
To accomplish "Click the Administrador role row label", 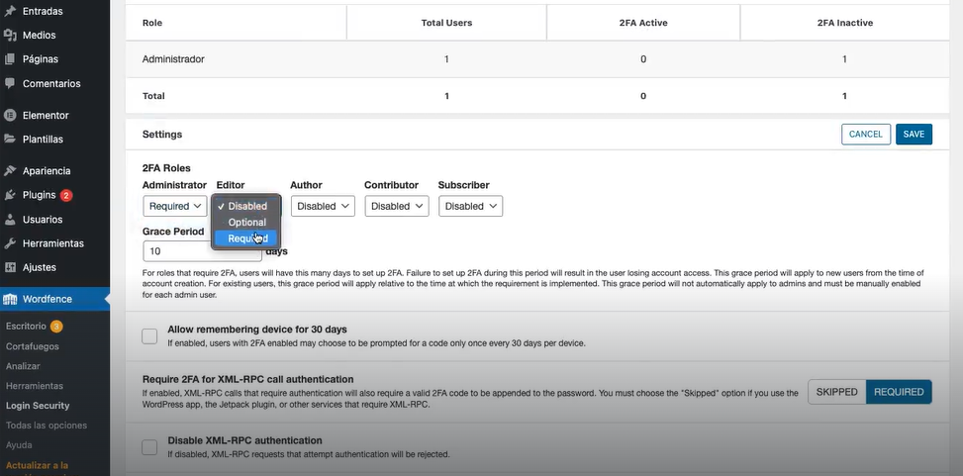I will tap(173, 59).
